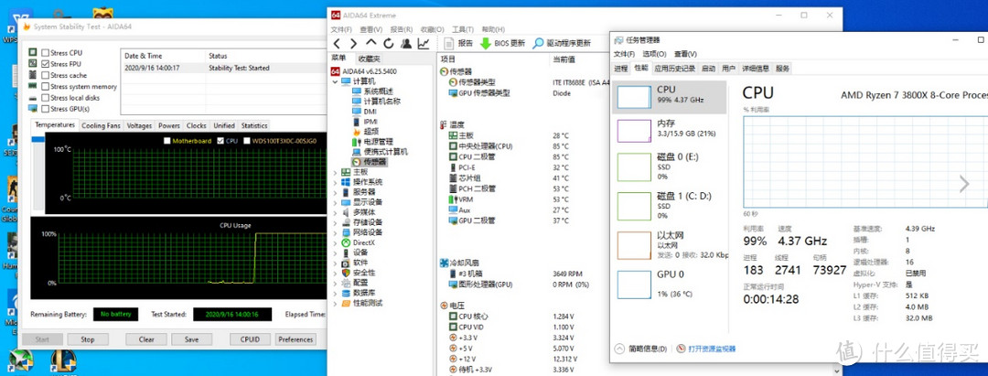
Task: Switch to 应用历史记录 tab in Task Manager
Action: point(674,68)
